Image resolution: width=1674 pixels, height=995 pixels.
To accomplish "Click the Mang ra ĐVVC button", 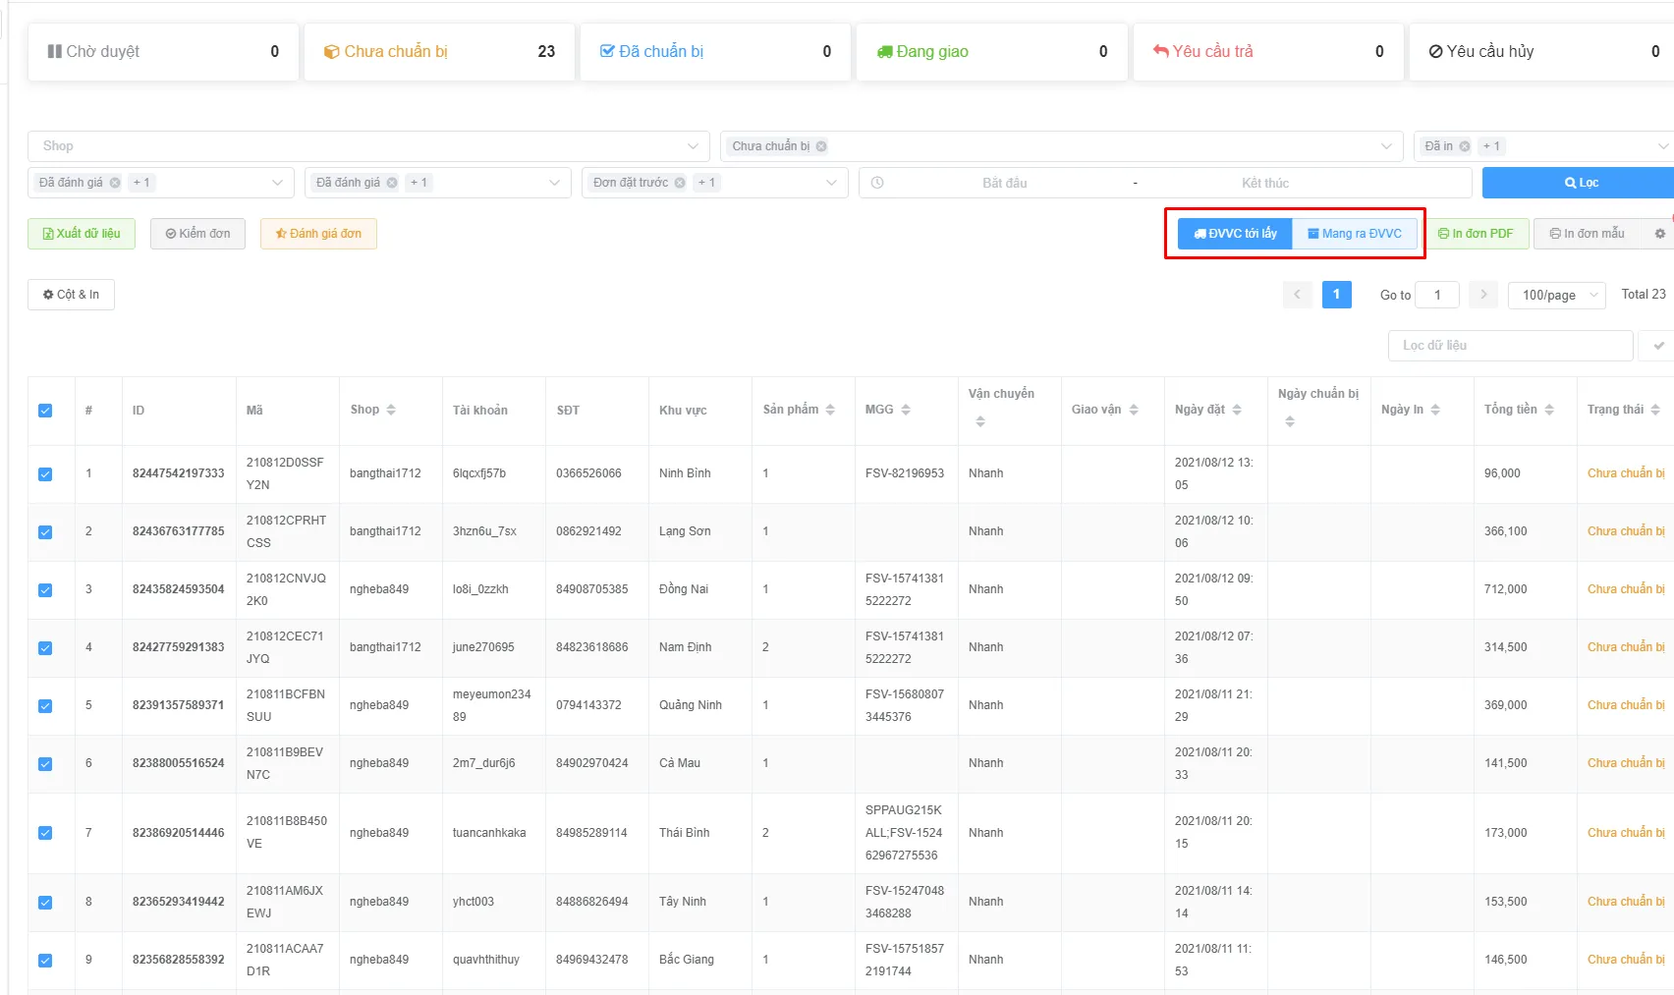I will coord(1355,234).
